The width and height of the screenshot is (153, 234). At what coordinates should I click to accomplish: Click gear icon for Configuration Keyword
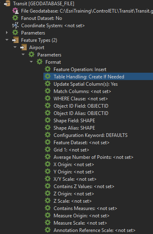point(48,135)
